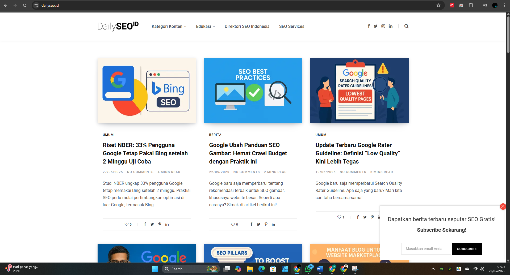Click NO COMMENTS under Riset NBER article
The height and width of the screenshot is (275, 510).
click(x=140, y=172)
